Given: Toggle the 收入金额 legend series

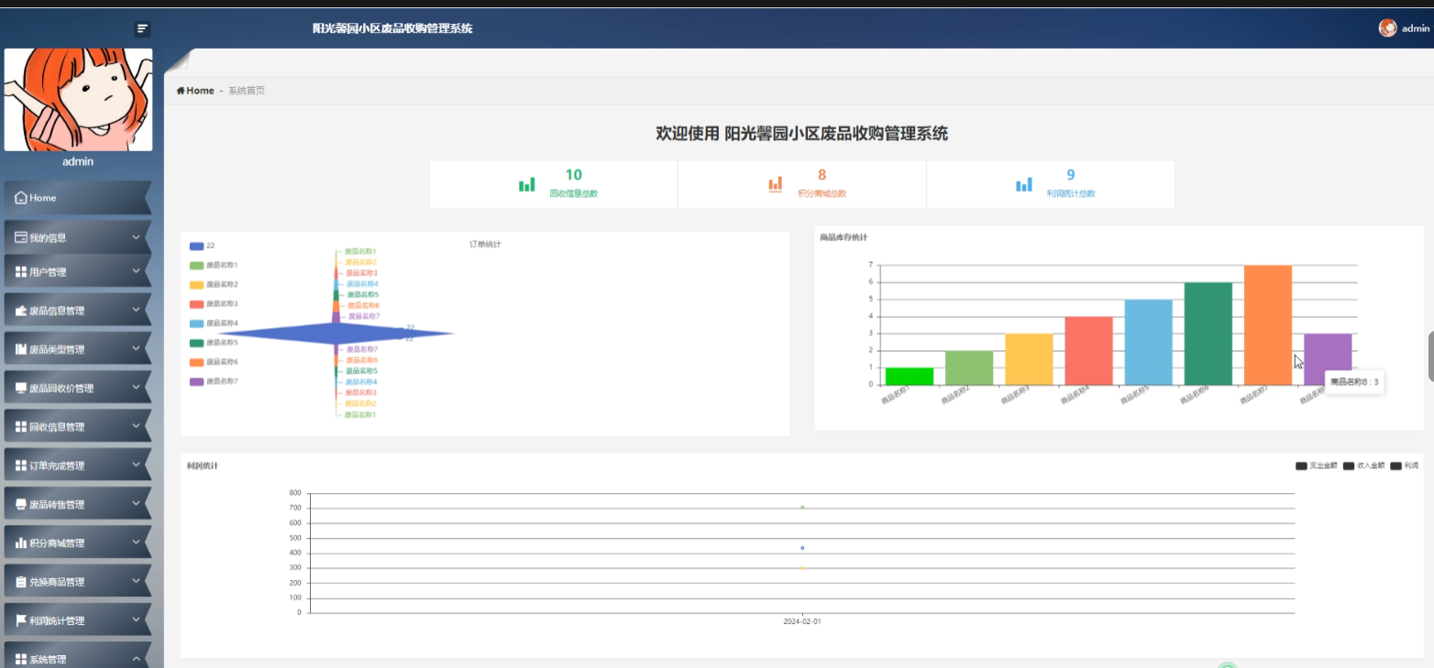Looking at the screenshot, I should click(1363, 466).
